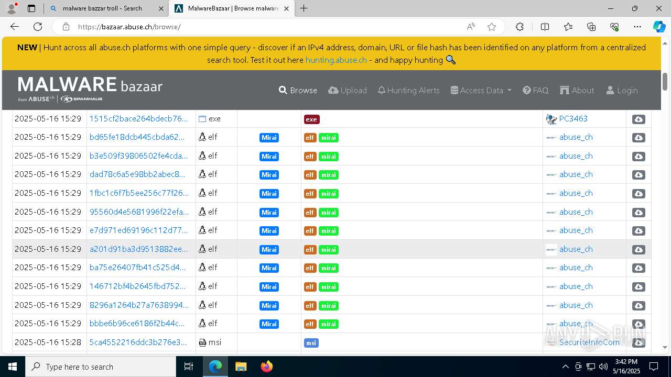Screen dimensions: 671x377
Task: Download the sample in the a201d91ba3d9513882ee row
Action: click(x=638, y=250)
